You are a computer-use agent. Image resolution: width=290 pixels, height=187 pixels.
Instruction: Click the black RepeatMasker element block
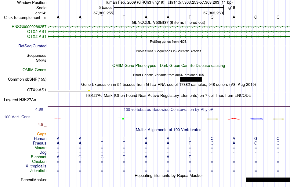point(268,180)
